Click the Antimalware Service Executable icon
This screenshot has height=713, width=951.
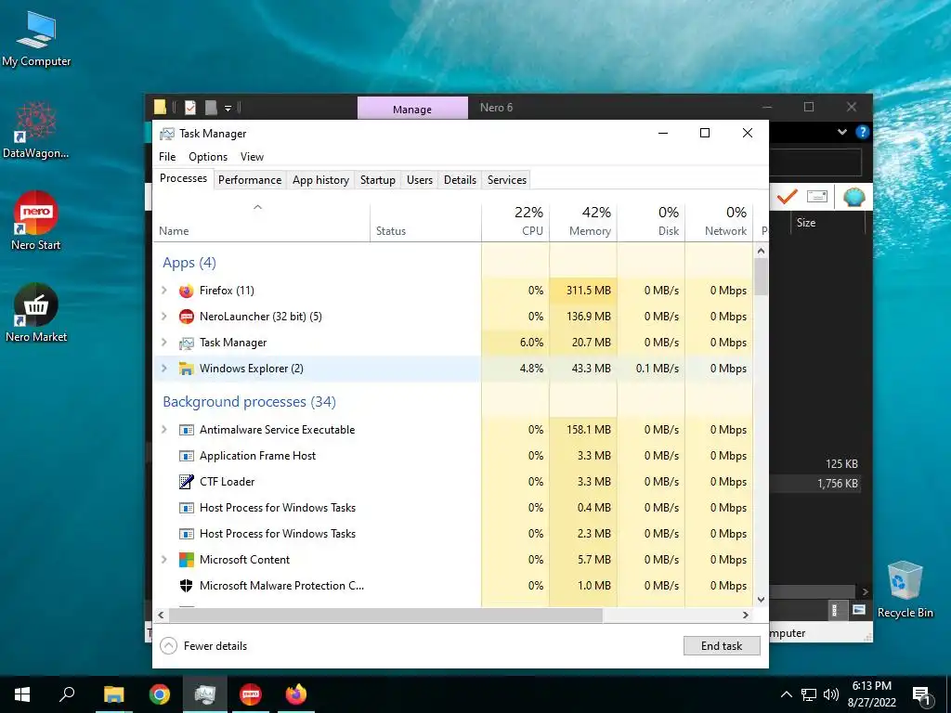point(186,430)
